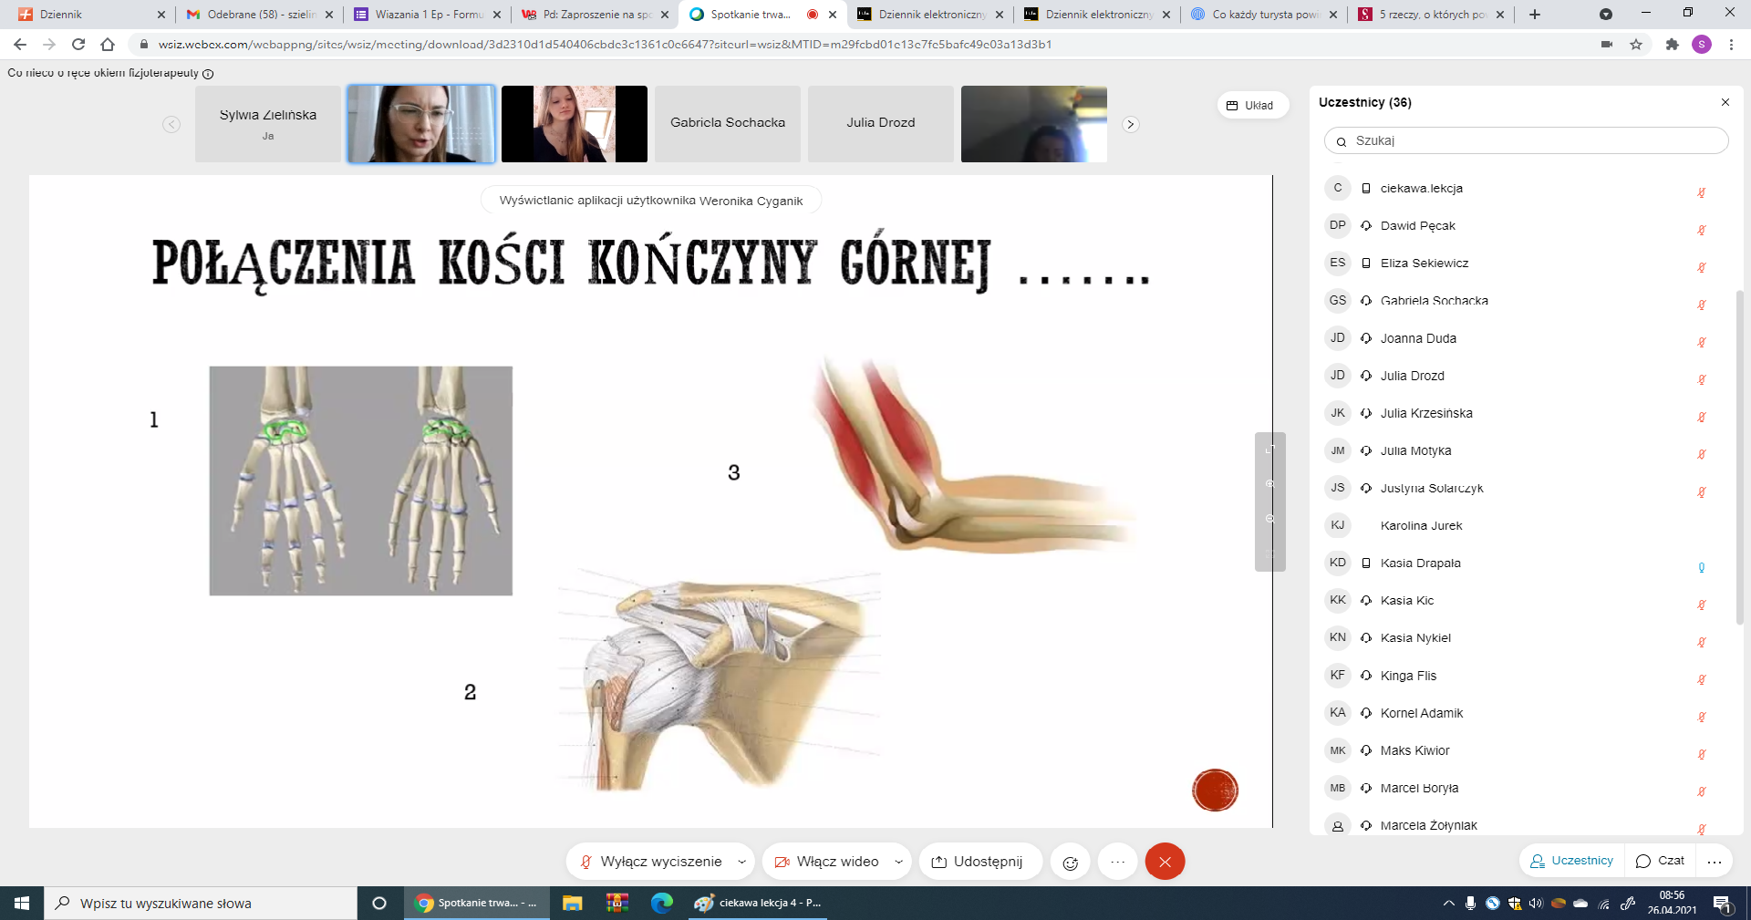Open the Układ layout menu
Screen dimensions: 1751x920
tap(1252, 105)
